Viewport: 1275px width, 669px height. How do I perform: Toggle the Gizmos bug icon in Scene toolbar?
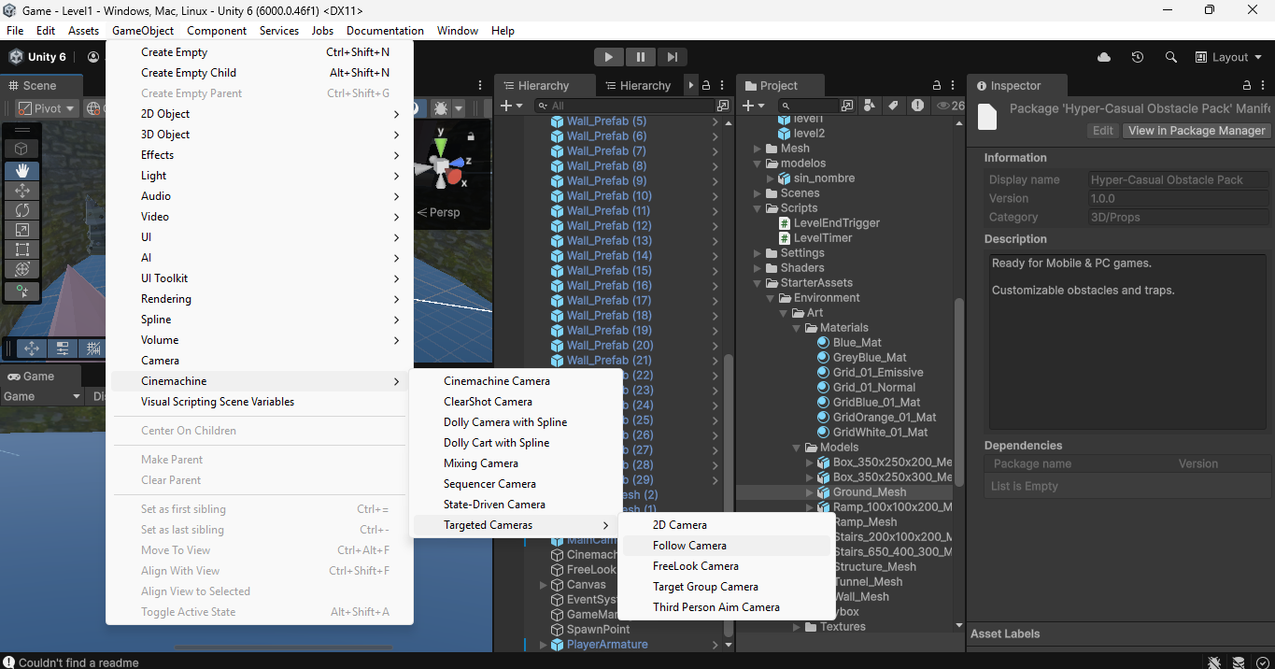[443, 108]
